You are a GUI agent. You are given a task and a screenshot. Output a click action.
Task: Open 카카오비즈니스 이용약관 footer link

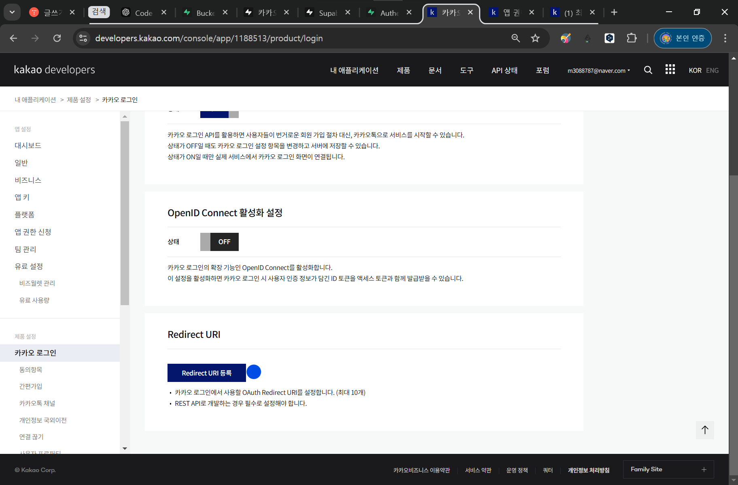coord(422,470)
